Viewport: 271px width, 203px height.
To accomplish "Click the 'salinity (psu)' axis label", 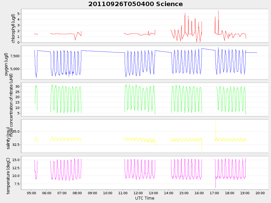I will click(x=8, y=138).
